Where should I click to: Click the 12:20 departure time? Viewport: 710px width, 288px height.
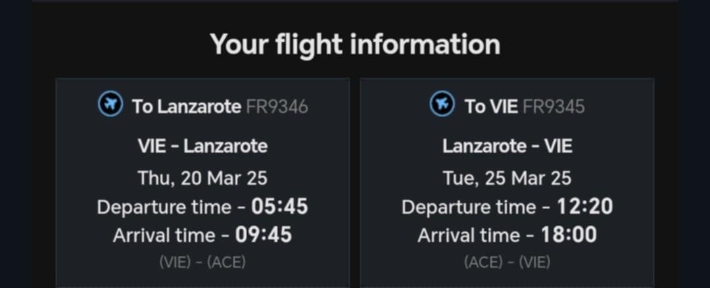pos(584,207)
